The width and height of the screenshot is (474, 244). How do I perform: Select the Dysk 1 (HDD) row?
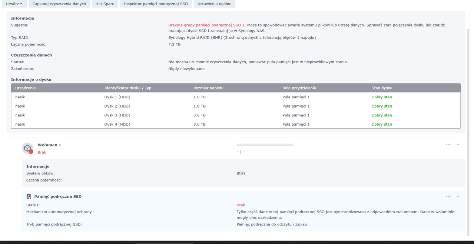coord(236,97)
